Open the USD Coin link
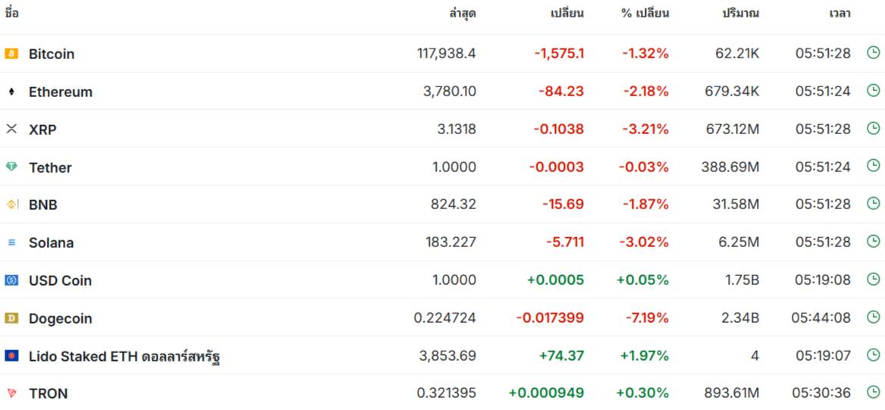 point(60,280)
